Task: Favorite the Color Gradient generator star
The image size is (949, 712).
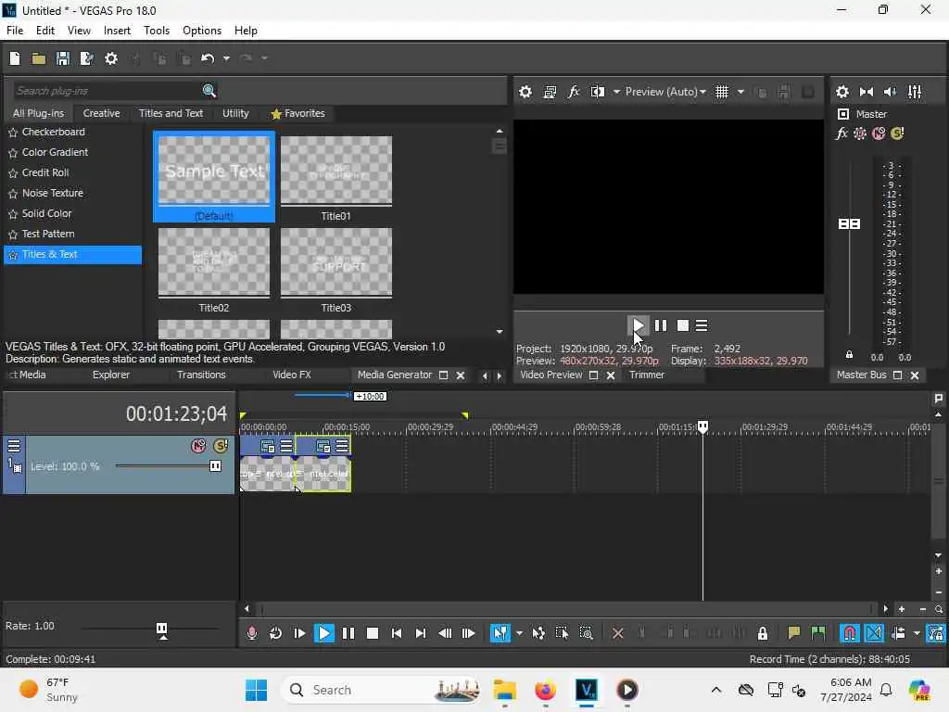Action: (13, 153)
